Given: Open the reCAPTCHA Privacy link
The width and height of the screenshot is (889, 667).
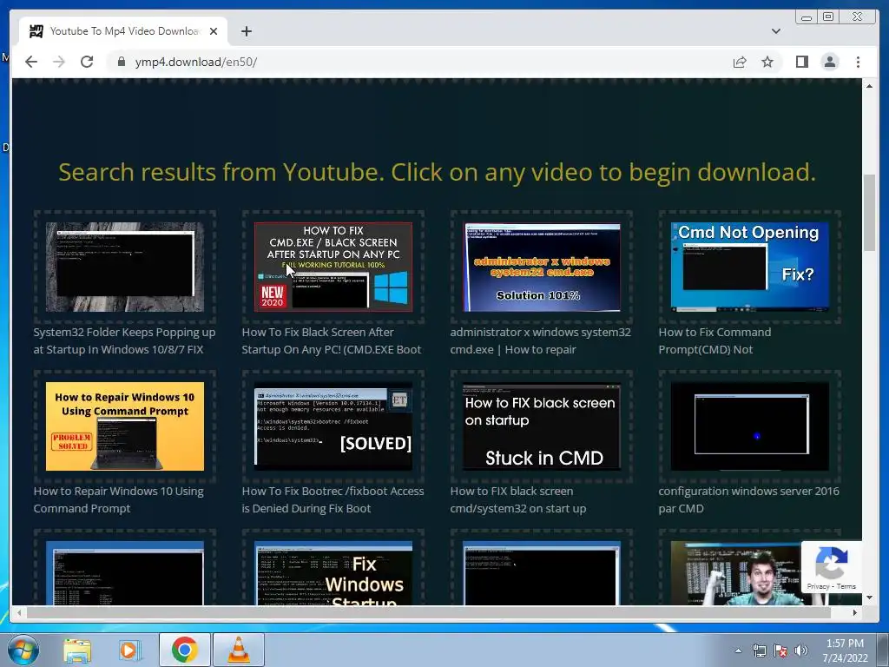Looking at the screenshot, I should click(x=818, y=586).
